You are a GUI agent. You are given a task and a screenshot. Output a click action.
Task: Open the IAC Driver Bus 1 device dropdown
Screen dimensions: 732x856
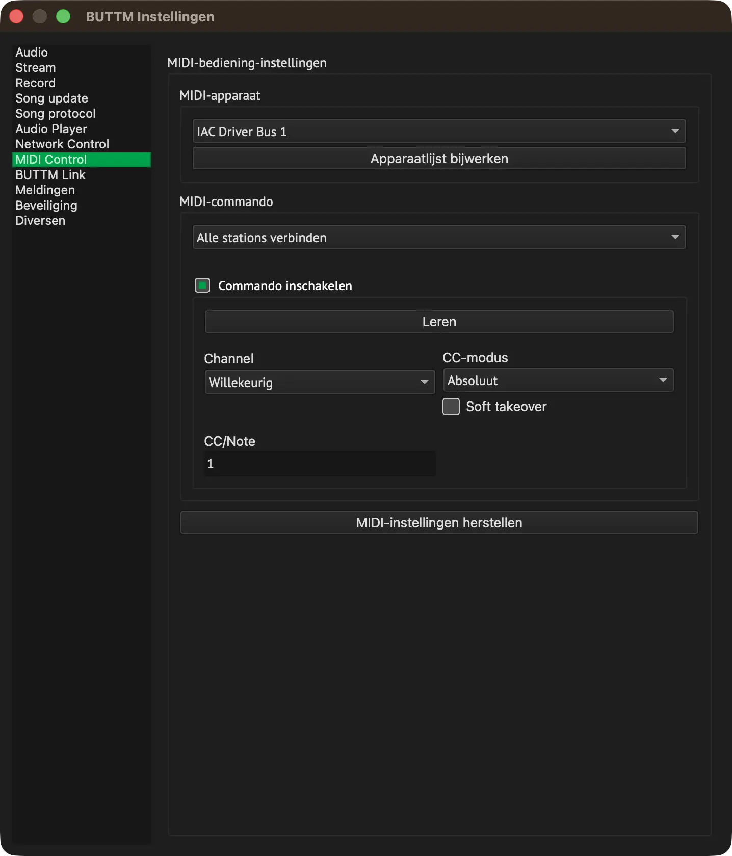tap(439, 131)
